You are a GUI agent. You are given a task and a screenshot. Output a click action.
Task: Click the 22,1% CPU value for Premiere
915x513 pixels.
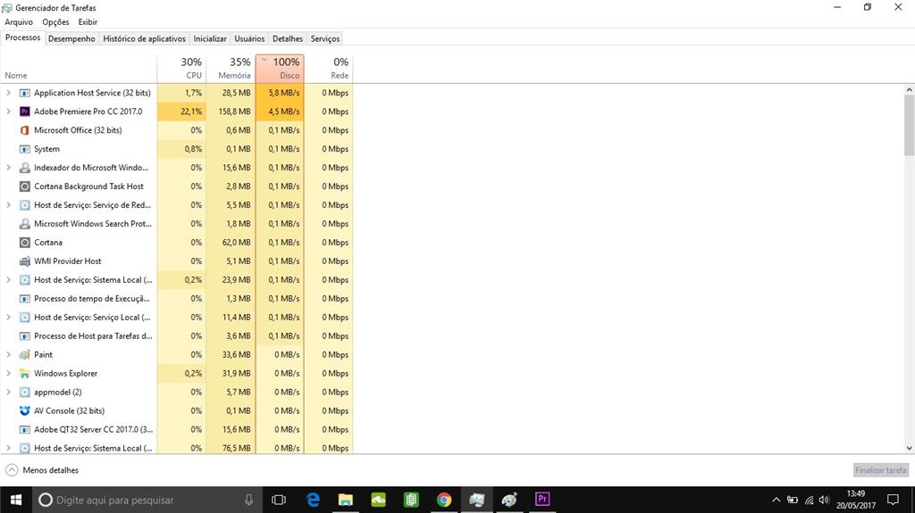click(x=191, y=112)
